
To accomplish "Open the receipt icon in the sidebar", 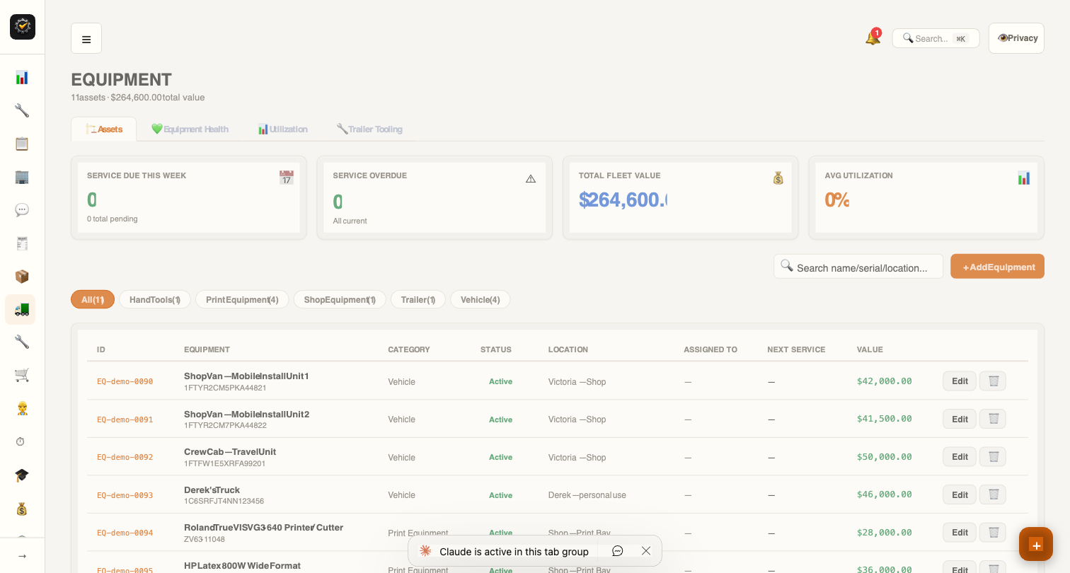I will click(x=22, y=243).
